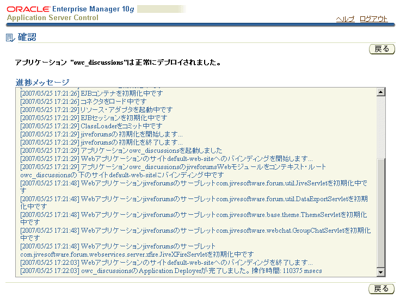Click the Oracle Enterprise Manager 10g logo
400x298 pixels.
(x=70, y=9)
